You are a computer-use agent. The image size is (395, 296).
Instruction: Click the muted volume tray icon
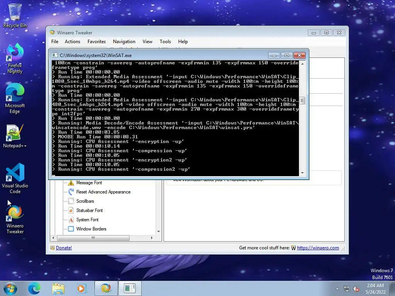click(x=356, y=289)
